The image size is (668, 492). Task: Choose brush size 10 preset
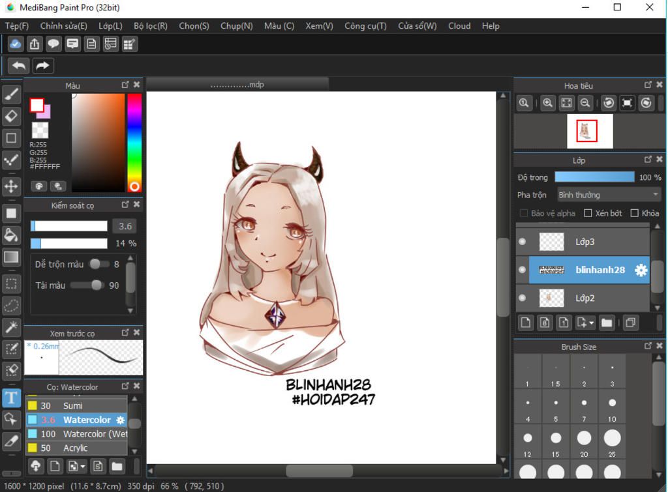coord(612,407)
